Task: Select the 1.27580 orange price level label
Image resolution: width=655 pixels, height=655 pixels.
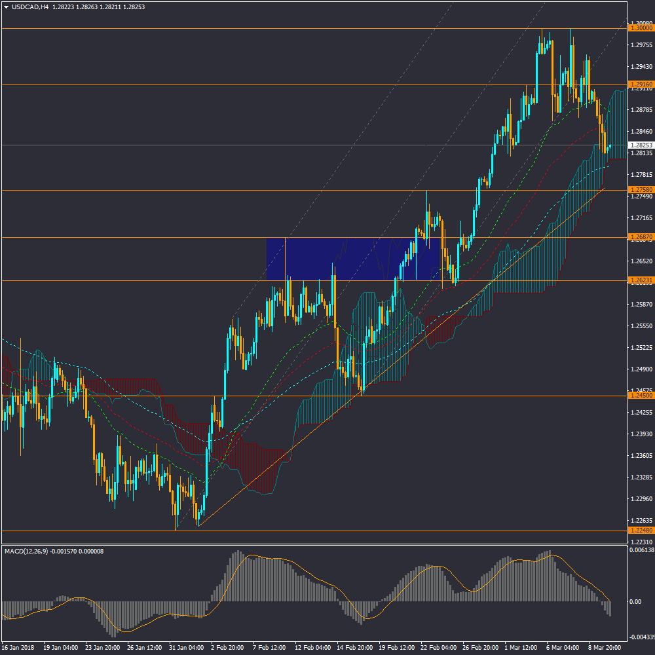Action: tap(641, 190)
